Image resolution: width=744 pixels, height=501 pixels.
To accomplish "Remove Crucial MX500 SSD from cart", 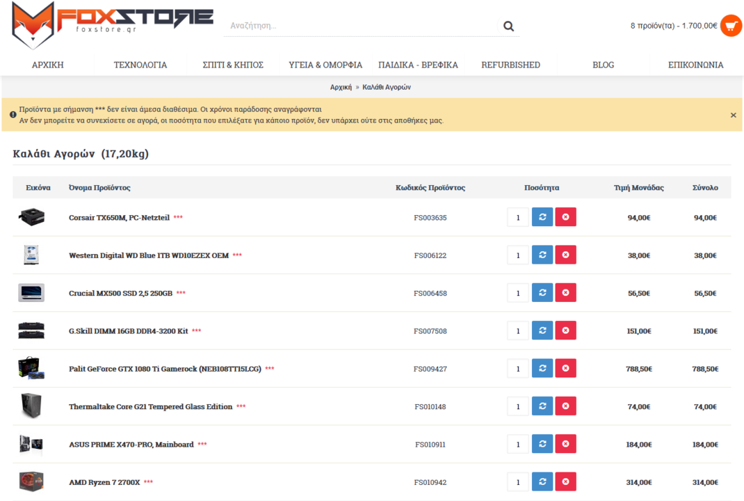I will [565, 292].
